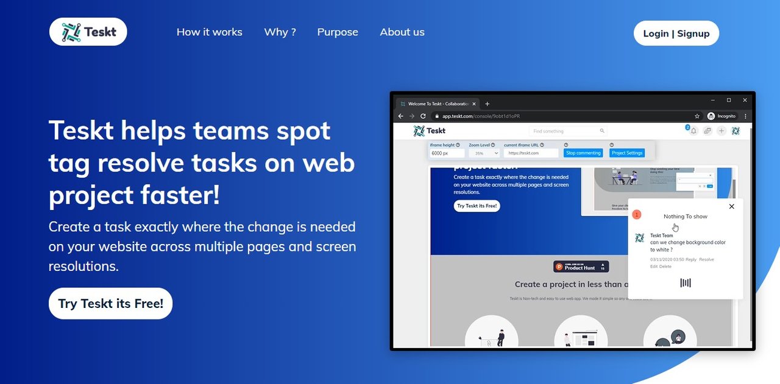Click the red comment marker numbered 1
The image size is (780, 384).
[x=637, y=214]
